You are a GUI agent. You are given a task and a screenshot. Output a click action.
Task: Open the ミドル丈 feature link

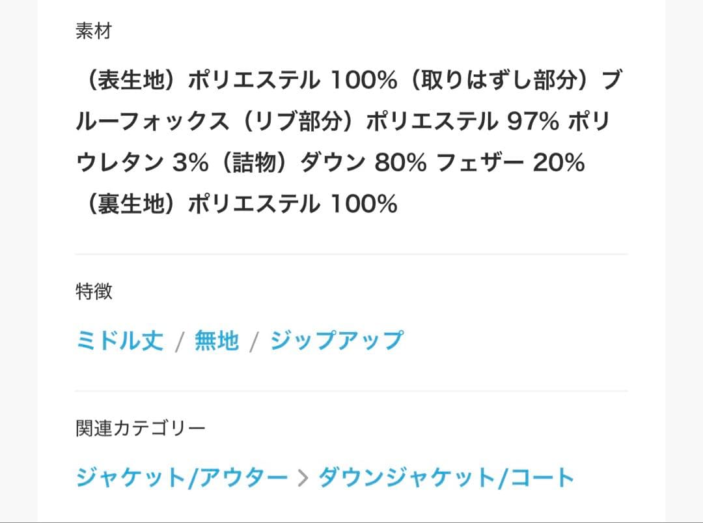tap(120, 341)
